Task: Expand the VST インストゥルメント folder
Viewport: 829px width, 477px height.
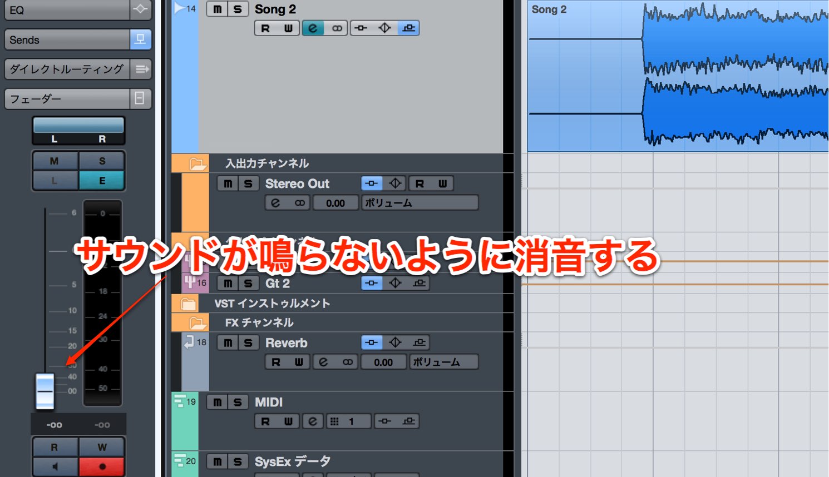Action: point(189,304)
